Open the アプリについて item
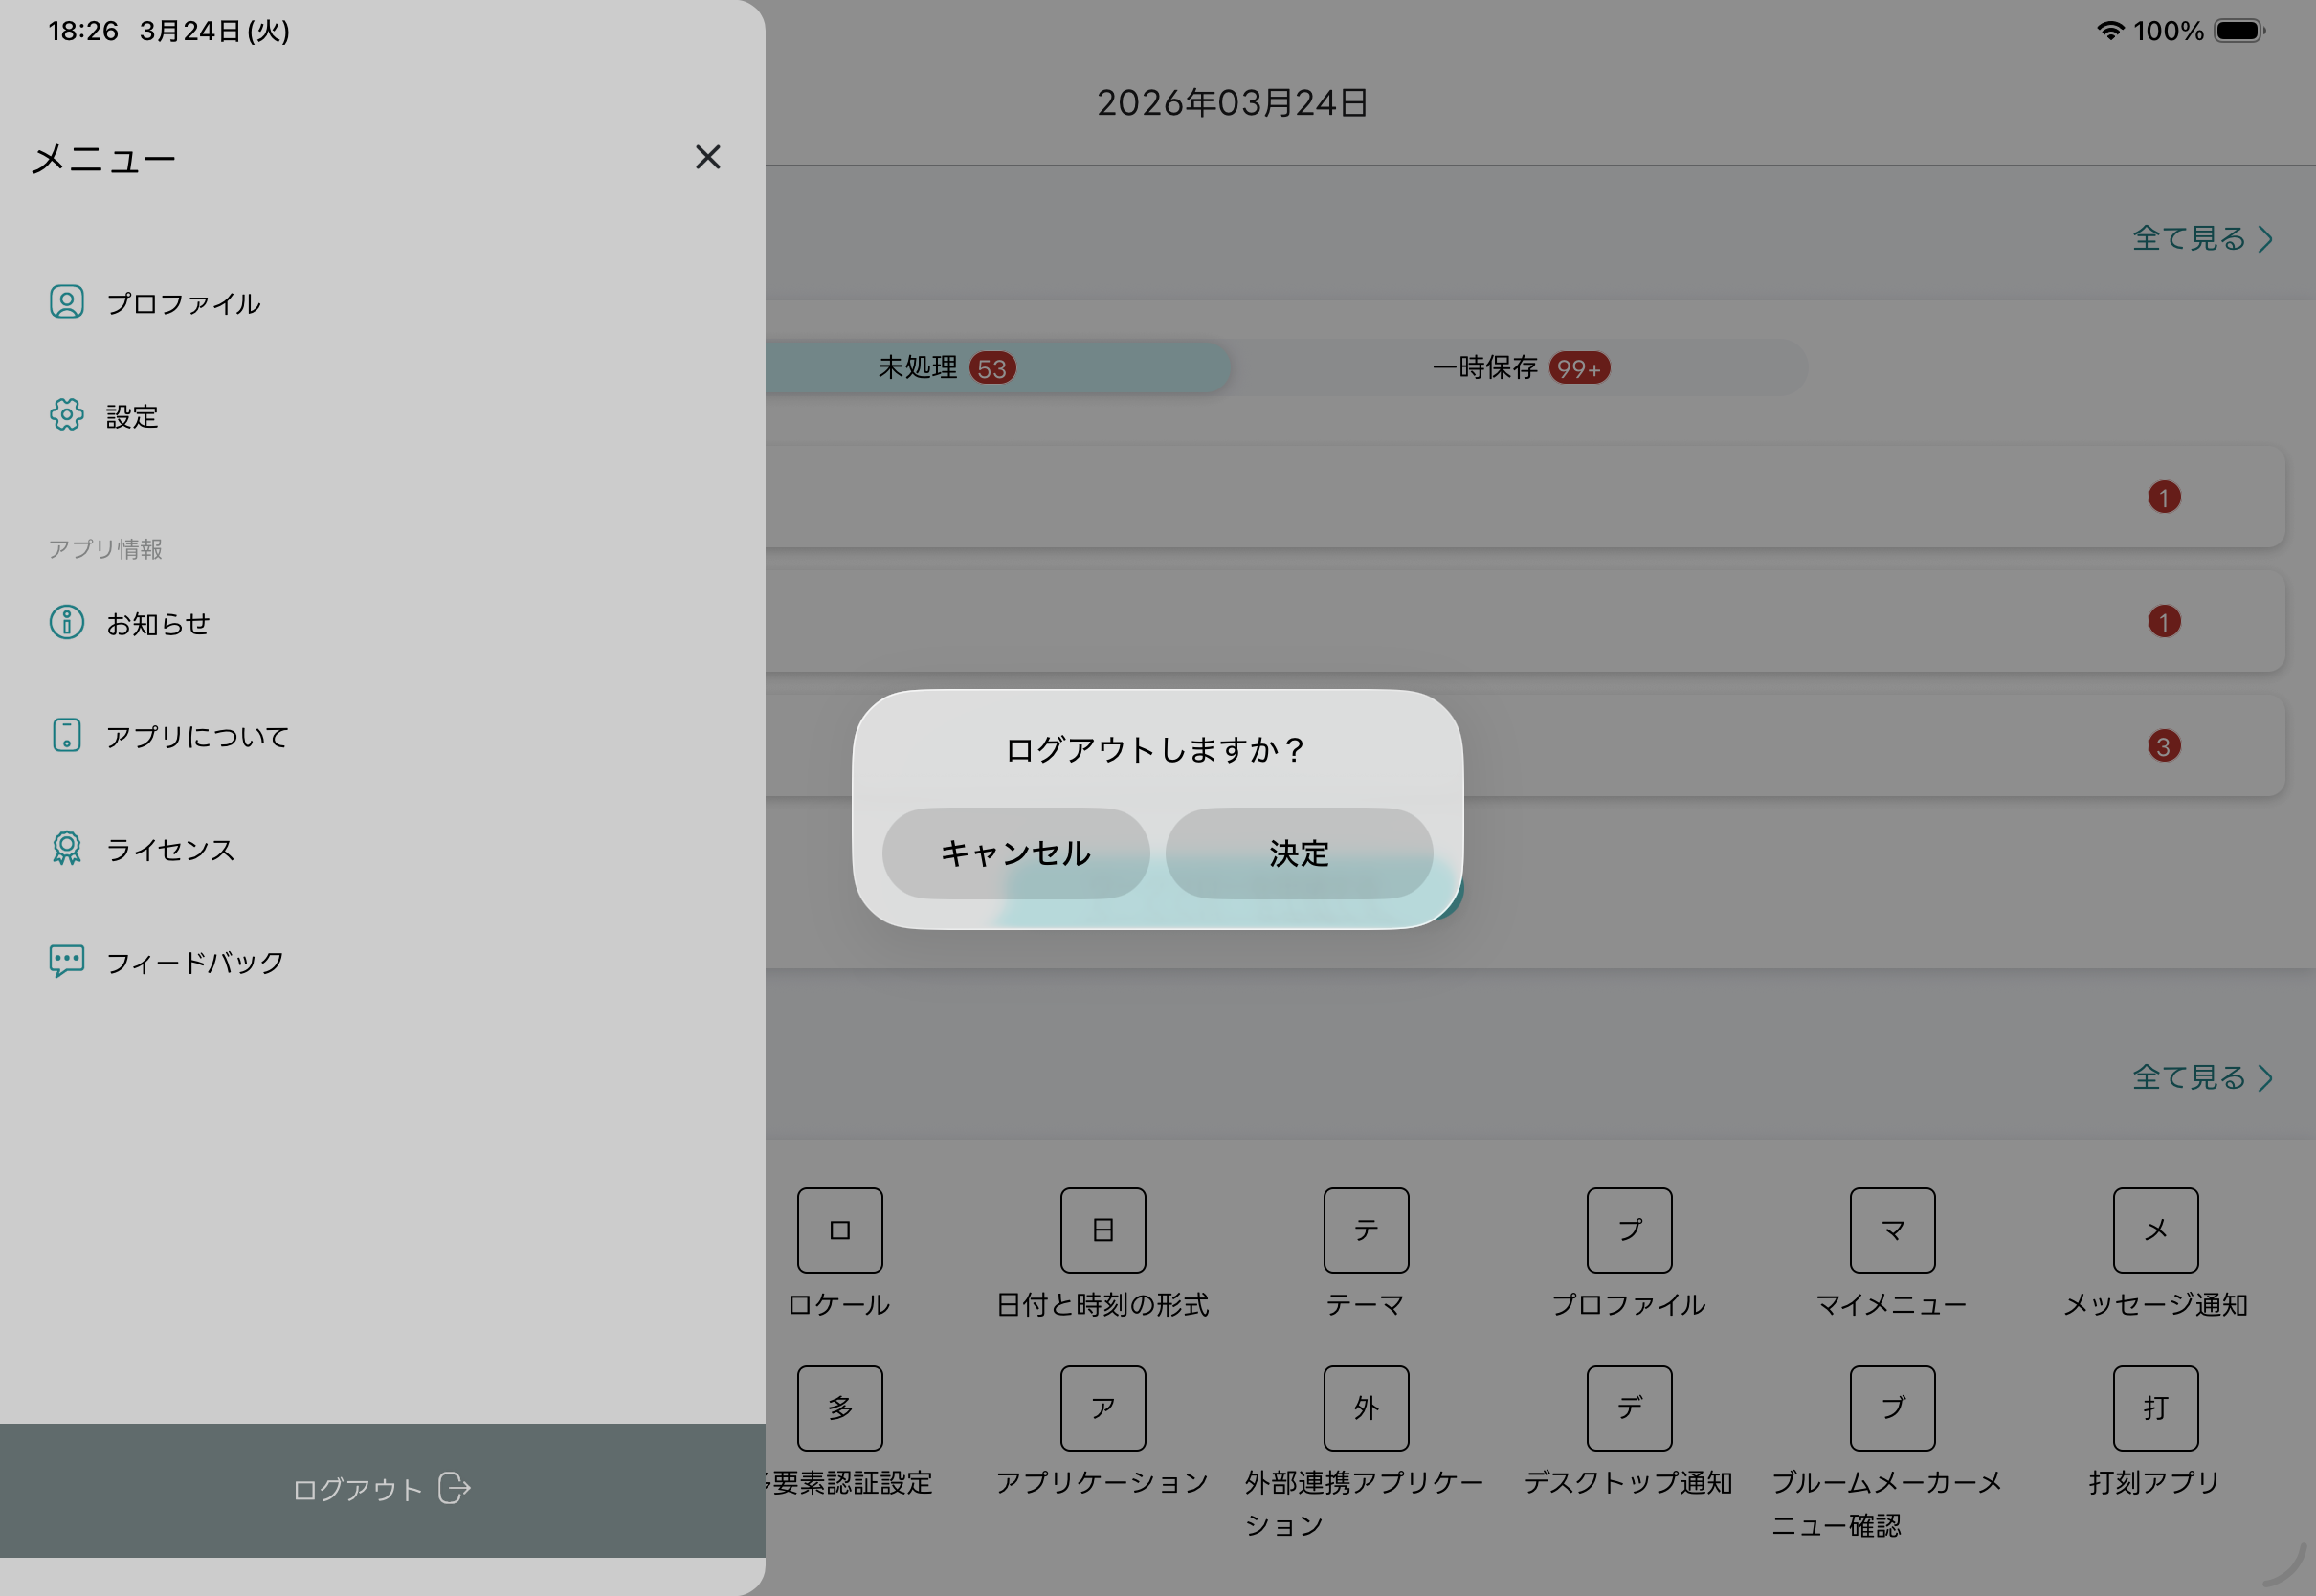The width and height of the screenshot is (2316, 1596). 196,736
